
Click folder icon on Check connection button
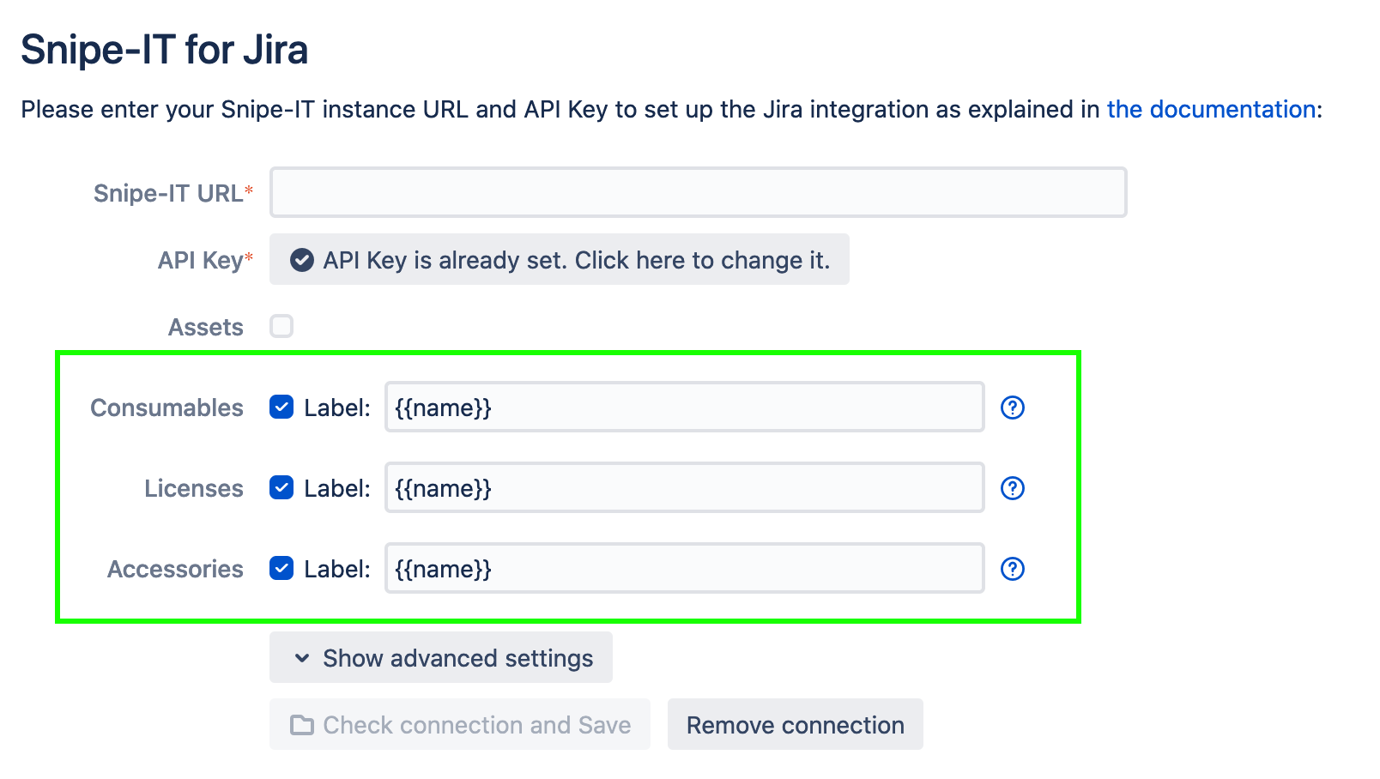pos(301,725)
